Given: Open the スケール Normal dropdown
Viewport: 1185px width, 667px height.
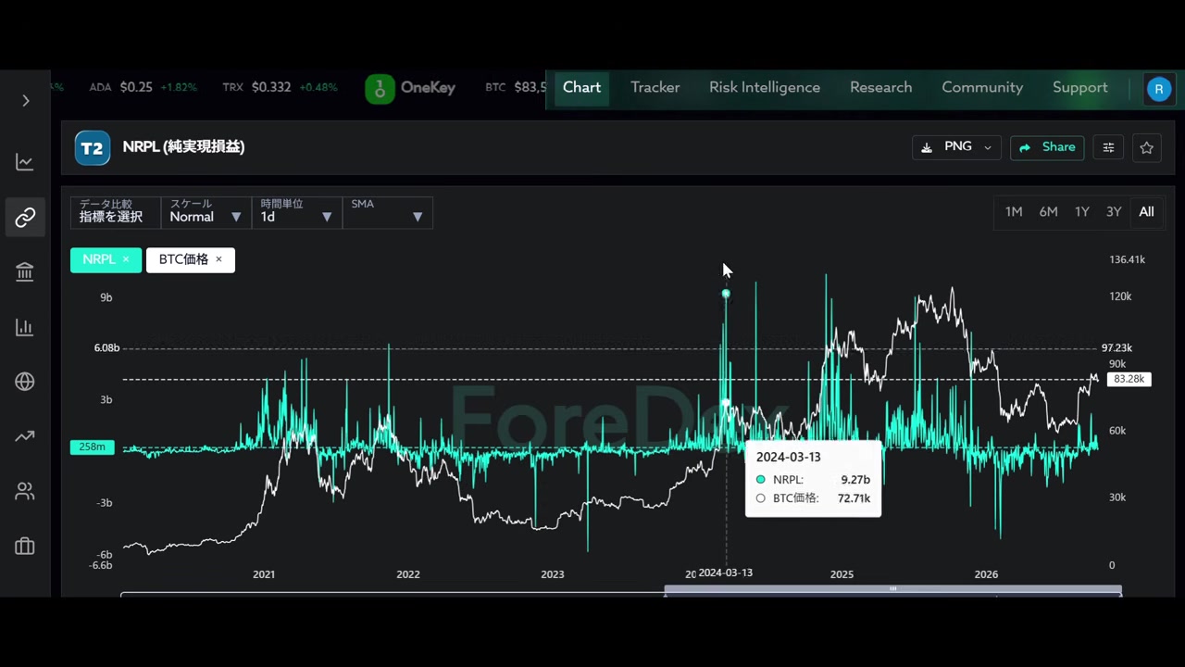Looking at the screenshot, I should [x=206, y=212].
